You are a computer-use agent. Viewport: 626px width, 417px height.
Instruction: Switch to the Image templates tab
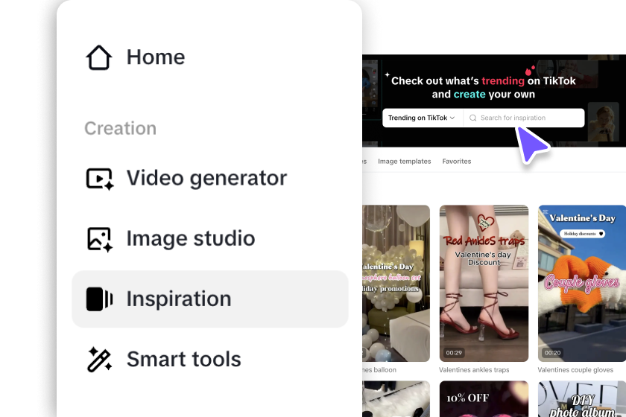pos(405,161)
